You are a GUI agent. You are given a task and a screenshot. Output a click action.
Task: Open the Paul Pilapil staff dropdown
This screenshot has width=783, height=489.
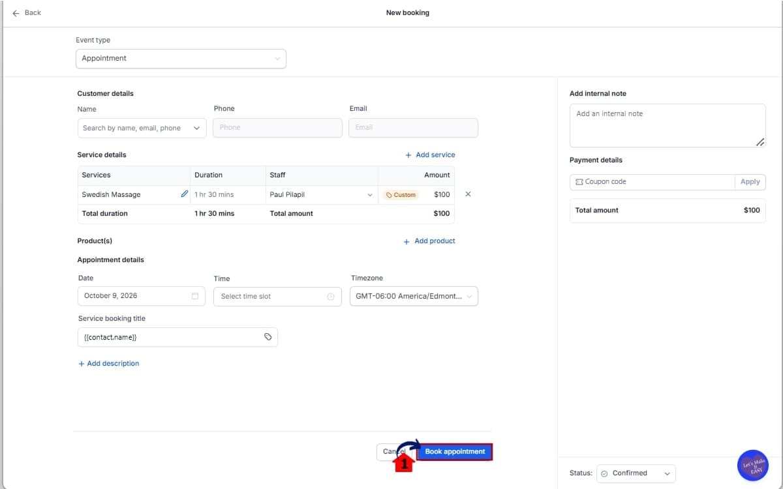(322, 195)
